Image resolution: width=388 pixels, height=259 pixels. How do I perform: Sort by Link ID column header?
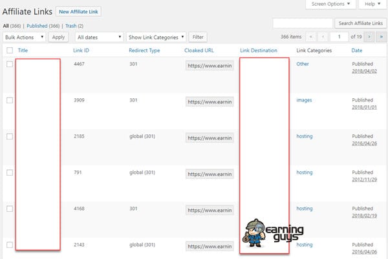[81, 50]
